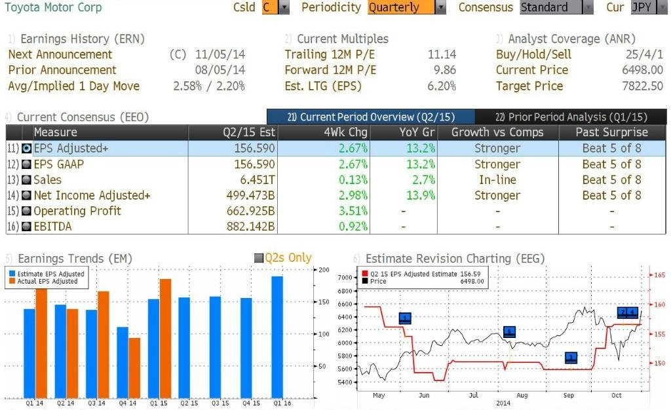This screenshot has height=410, width=671.
Task: Click the EBITDA measure name
Action: [x=52, y=227]
